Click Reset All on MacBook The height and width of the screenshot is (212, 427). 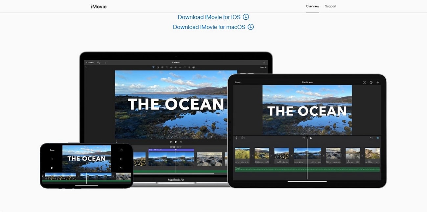[263, 67]
